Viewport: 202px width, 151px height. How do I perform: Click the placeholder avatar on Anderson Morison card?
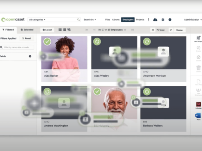click(x=164, y=51)
